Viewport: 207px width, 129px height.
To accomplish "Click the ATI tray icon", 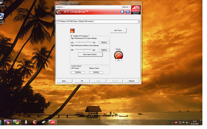I will pos(176,123).
